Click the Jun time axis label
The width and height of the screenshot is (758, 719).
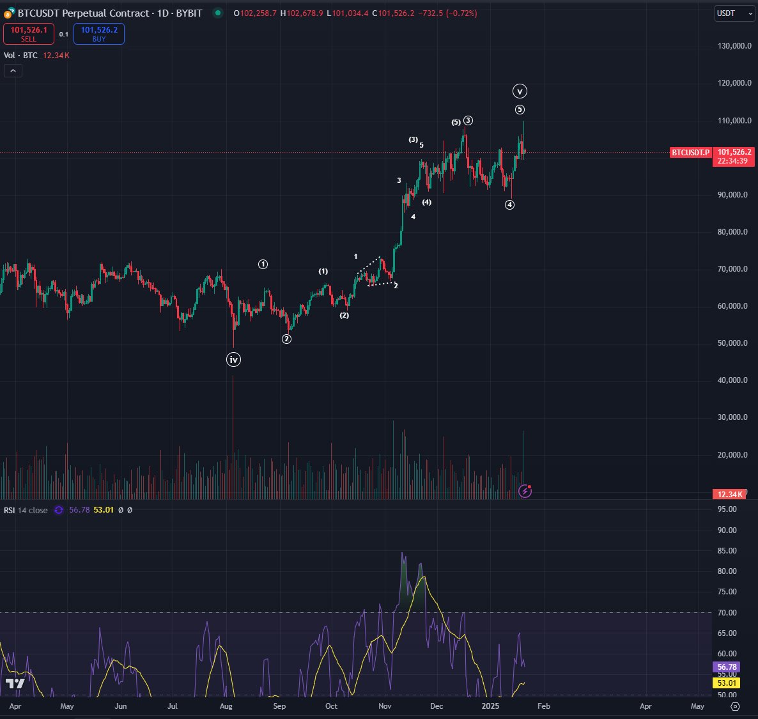click(121, 706)
